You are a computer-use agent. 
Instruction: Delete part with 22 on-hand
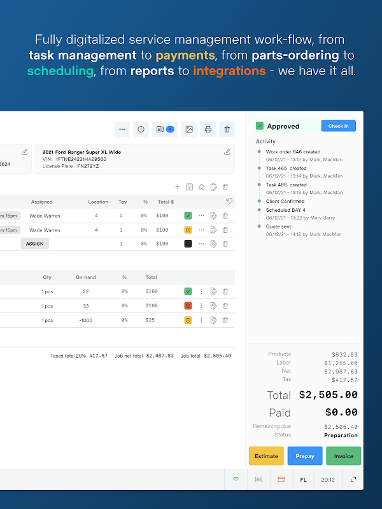tap(225, 291)
